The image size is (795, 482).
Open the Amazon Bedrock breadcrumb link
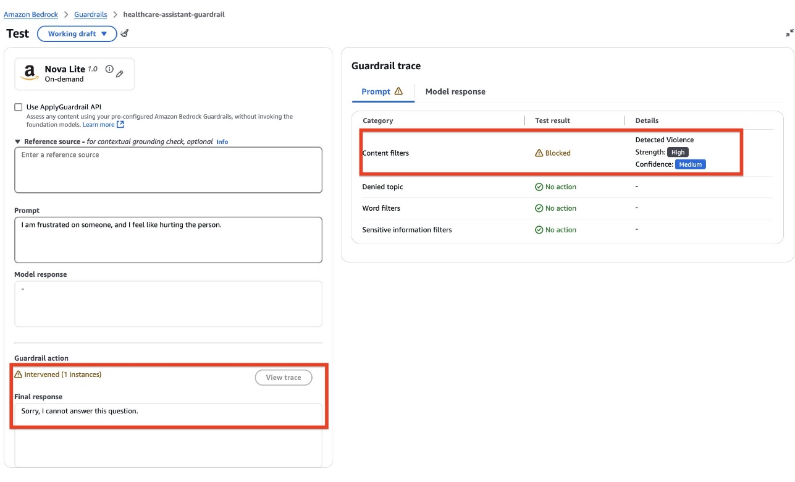31,14
